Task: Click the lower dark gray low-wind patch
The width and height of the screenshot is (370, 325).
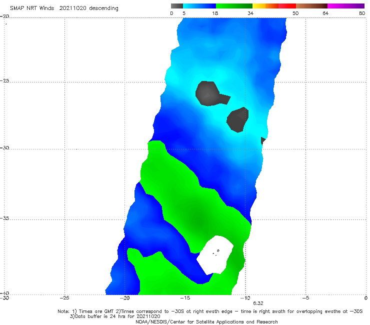Action: tap(237, 119)
